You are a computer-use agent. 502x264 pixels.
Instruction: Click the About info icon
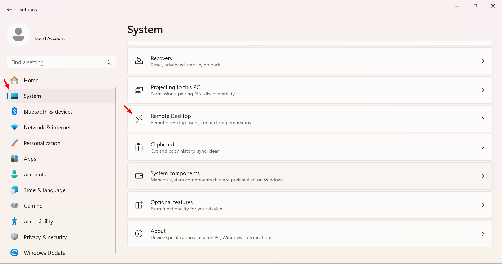(139, 234)
